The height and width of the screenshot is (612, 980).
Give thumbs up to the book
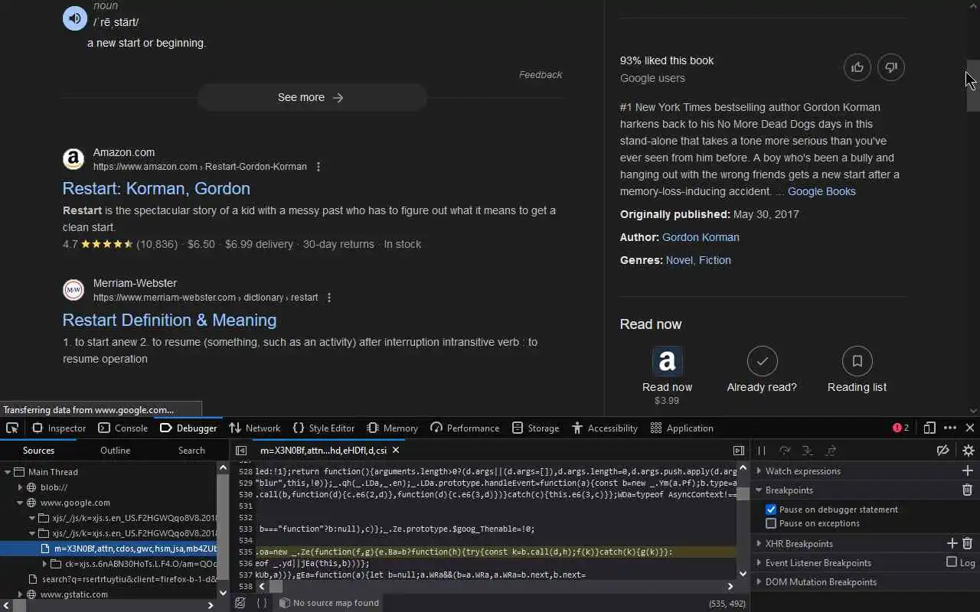point(857,67)
